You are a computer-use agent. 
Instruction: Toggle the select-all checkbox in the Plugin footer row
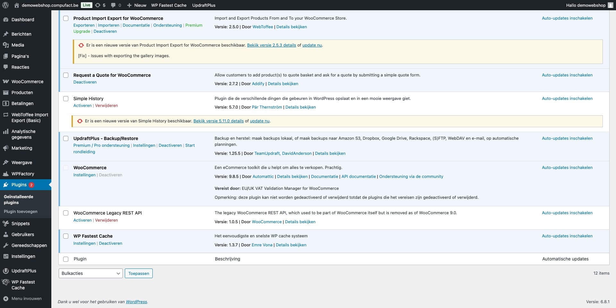66,259
